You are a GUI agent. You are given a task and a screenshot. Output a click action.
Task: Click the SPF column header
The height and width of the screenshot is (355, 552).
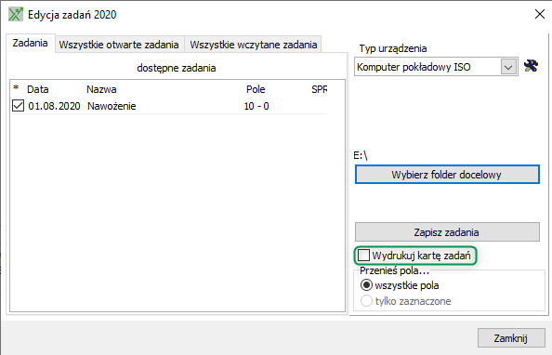319,89
